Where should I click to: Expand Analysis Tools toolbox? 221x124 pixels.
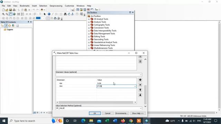(x=89, y=22)
